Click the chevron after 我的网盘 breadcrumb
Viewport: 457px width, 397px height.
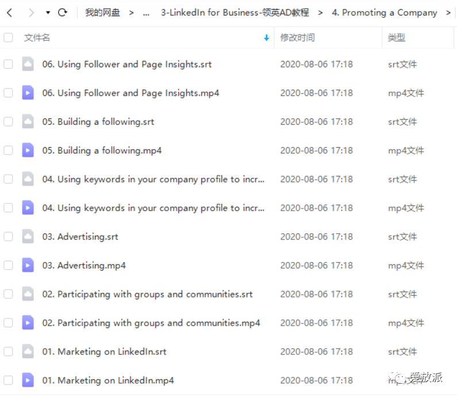pyautogui.click(x=132, y=13)
